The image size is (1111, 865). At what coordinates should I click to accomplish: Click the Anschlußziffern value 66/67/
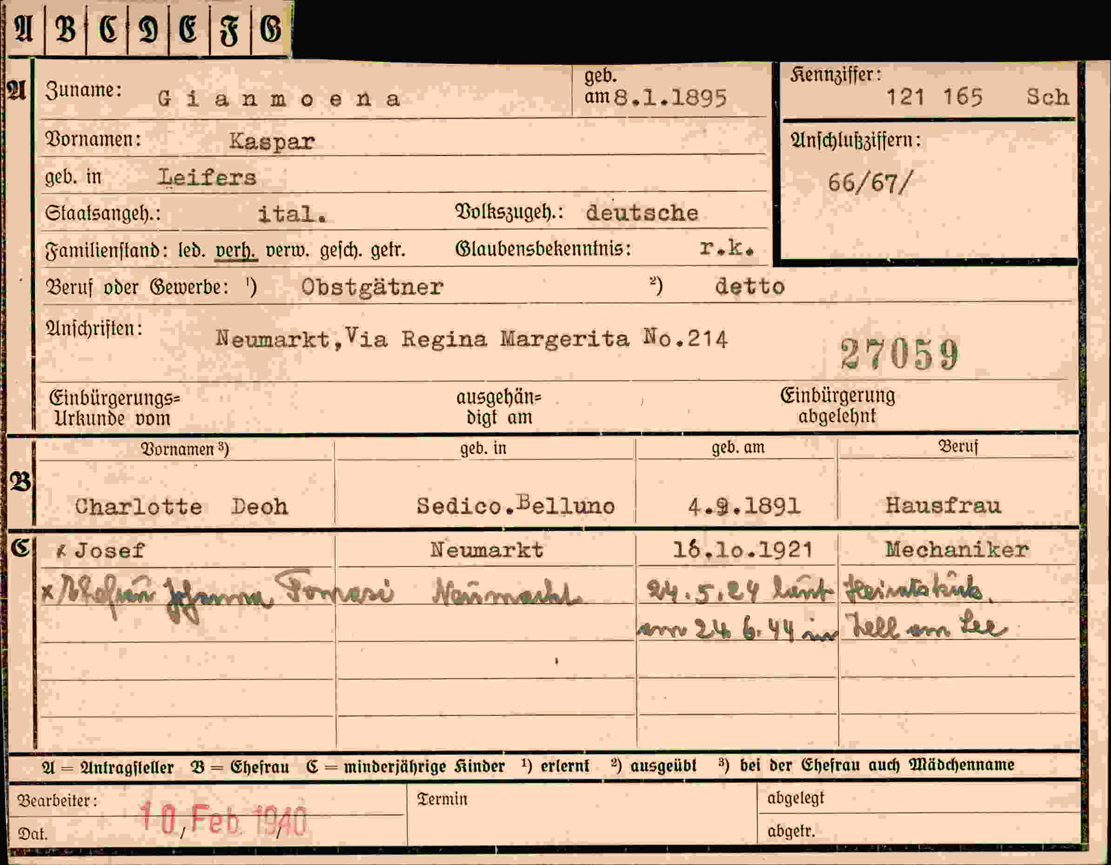[x=870, y=182]
